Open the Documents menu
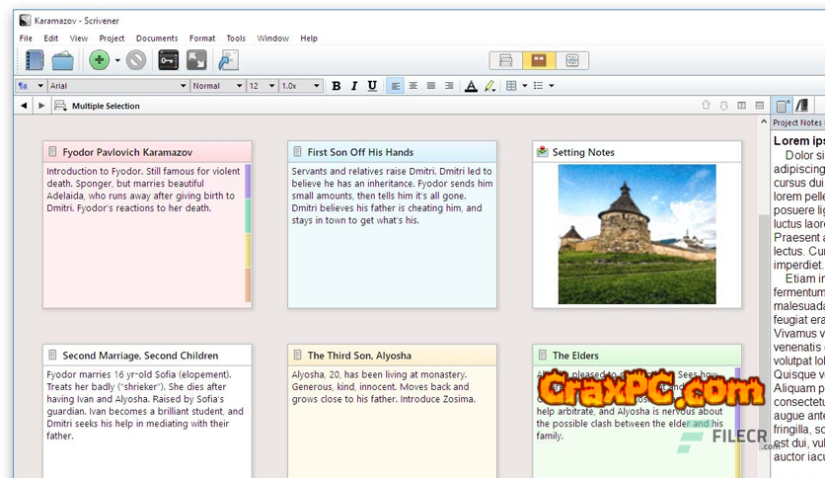 [157, 39]
